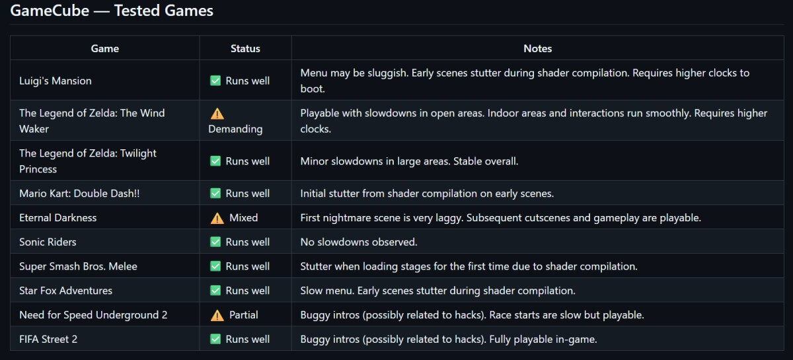Click Mario Kart: Double Dash!! green checkmark icon
Screen dimensions: 793x360
pyautogui.click(x=215, y=194)
